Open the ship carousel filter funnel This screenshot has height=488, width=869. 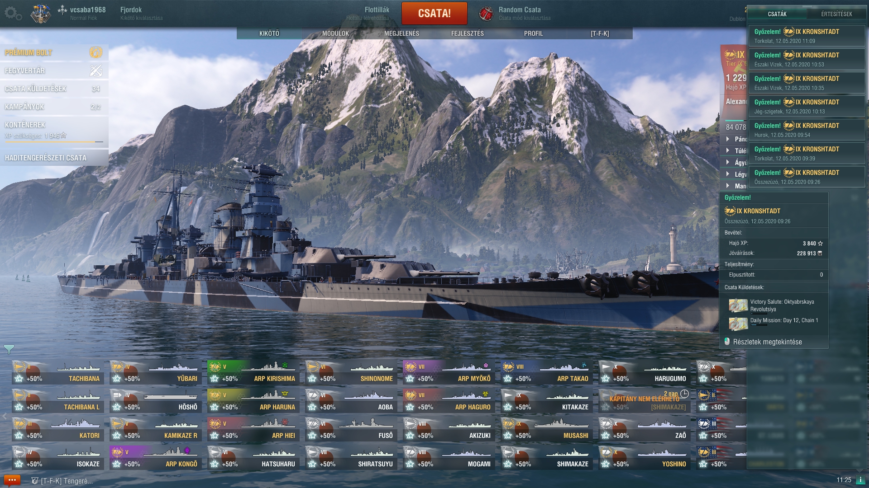coord(9,349)
